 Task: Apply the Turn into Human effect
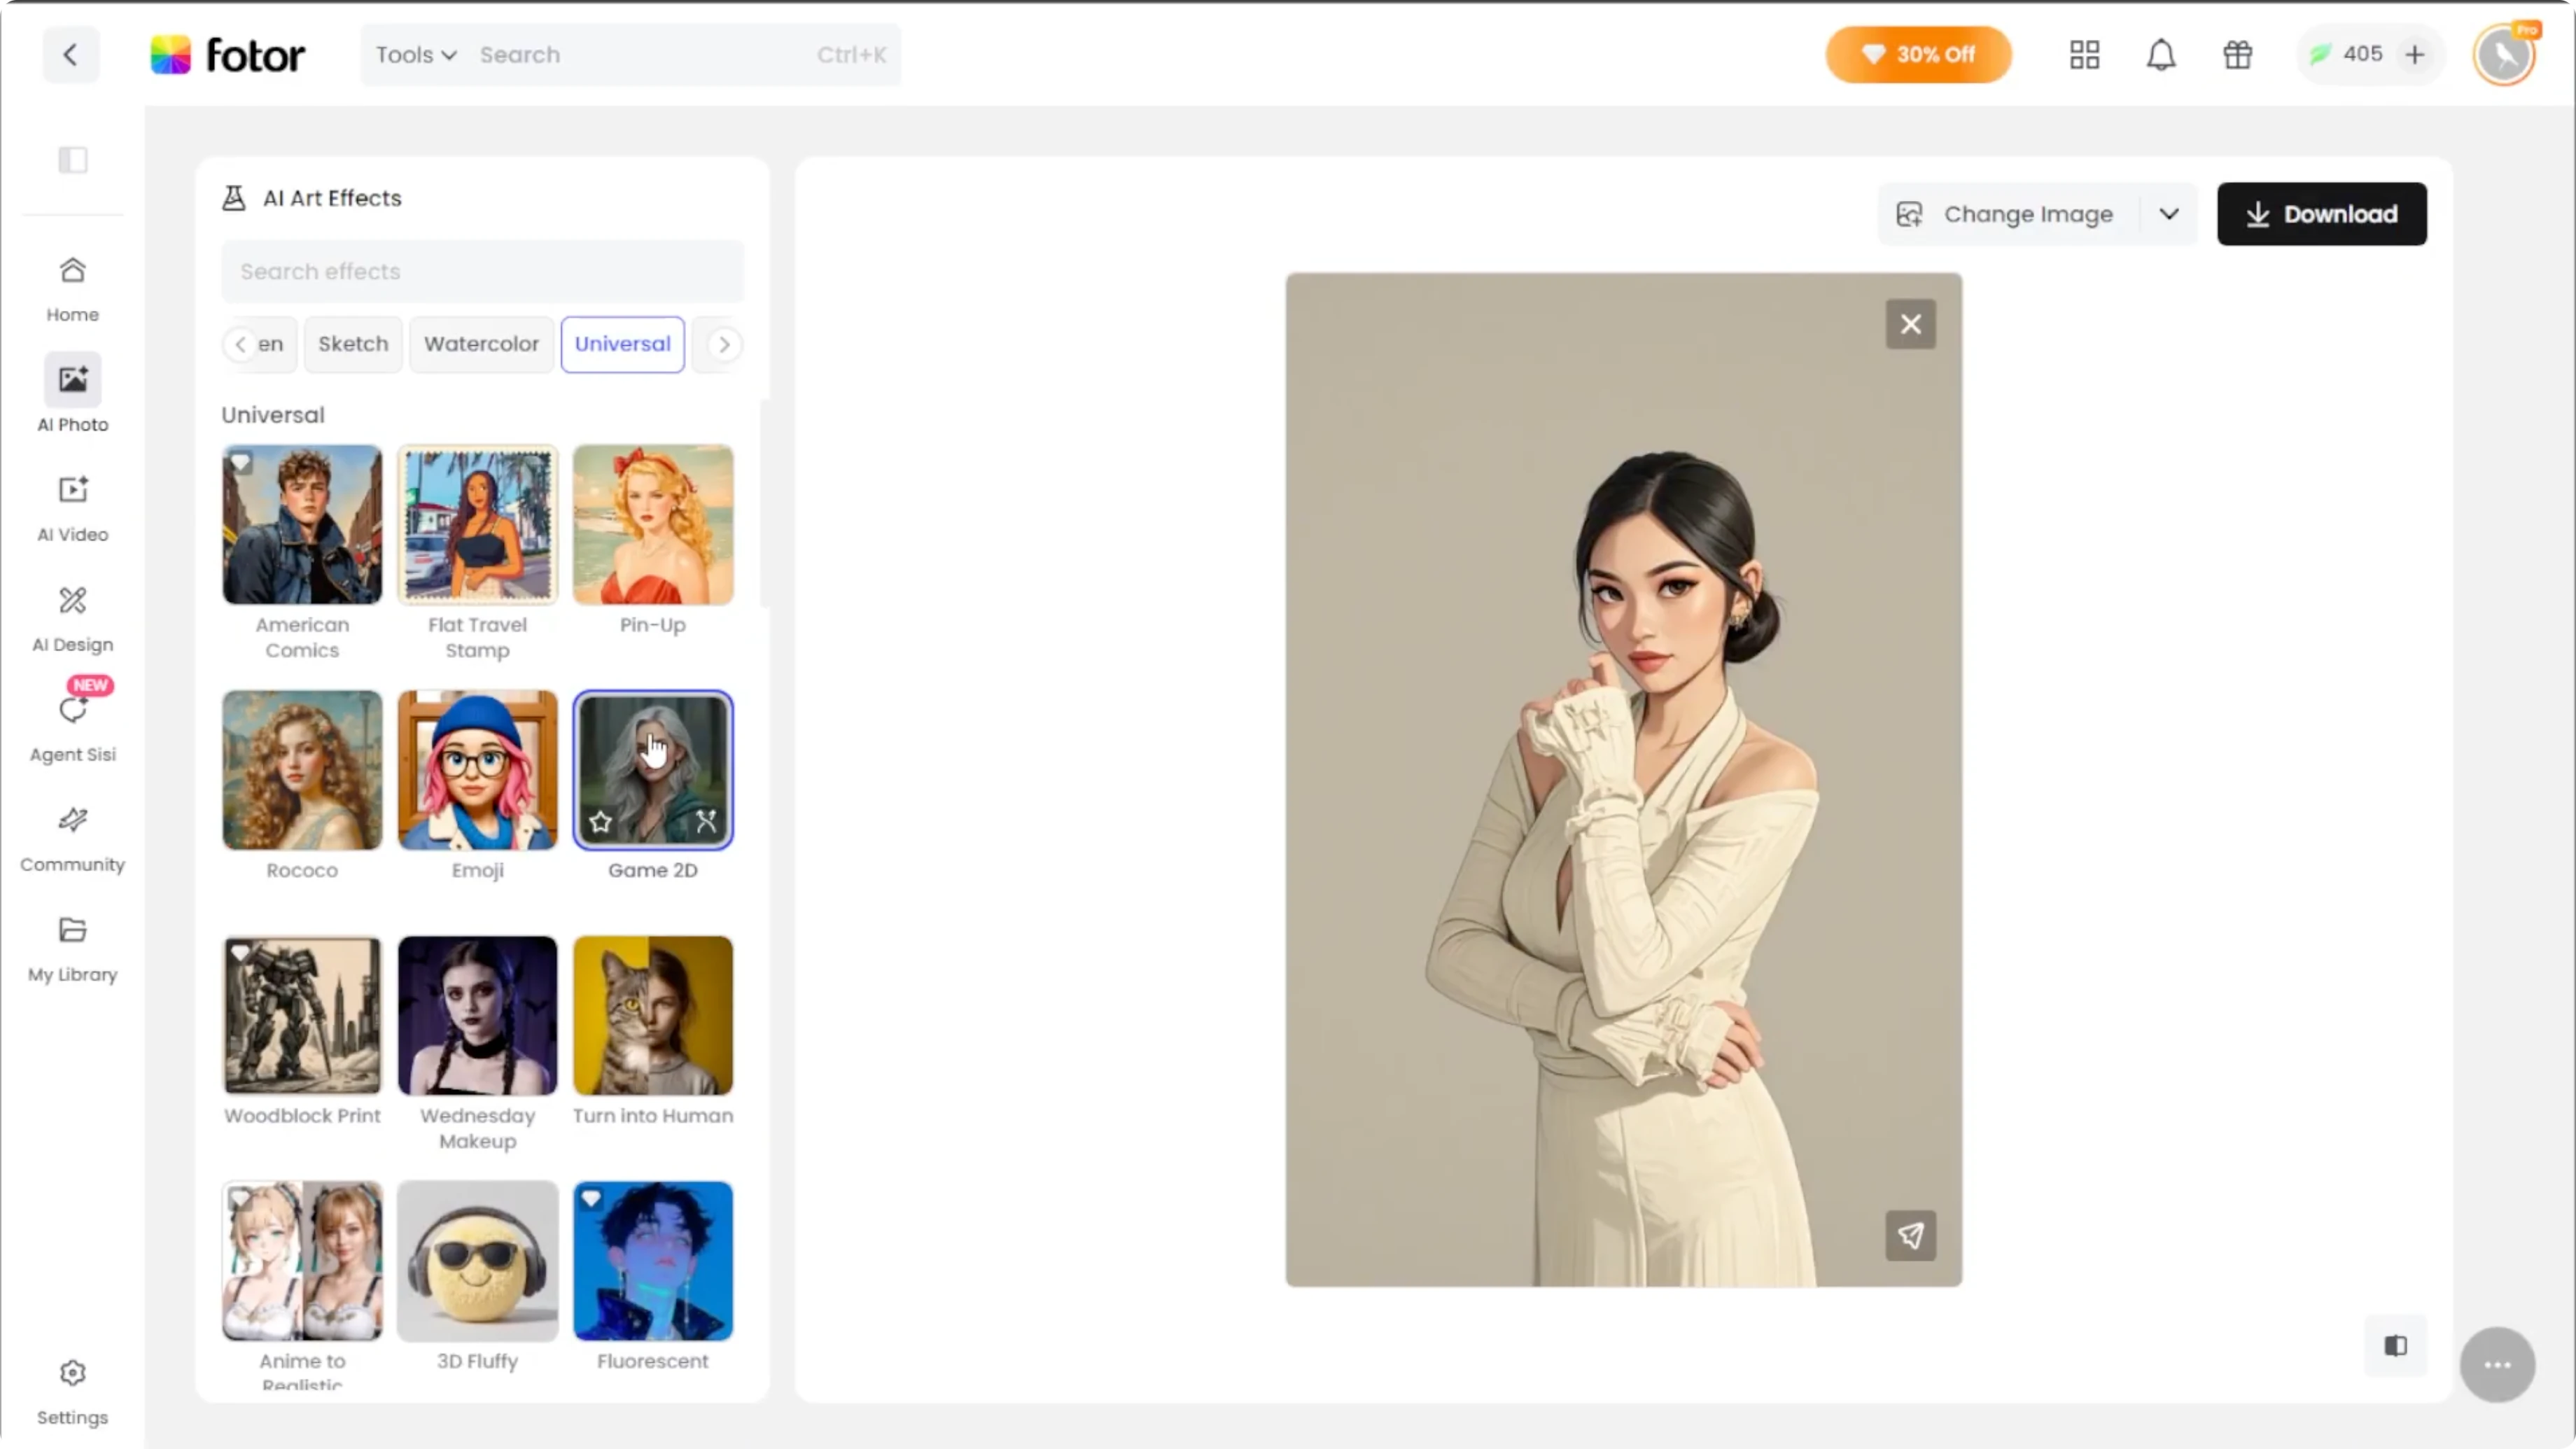pyautogui.click(x=653, y=1015)
